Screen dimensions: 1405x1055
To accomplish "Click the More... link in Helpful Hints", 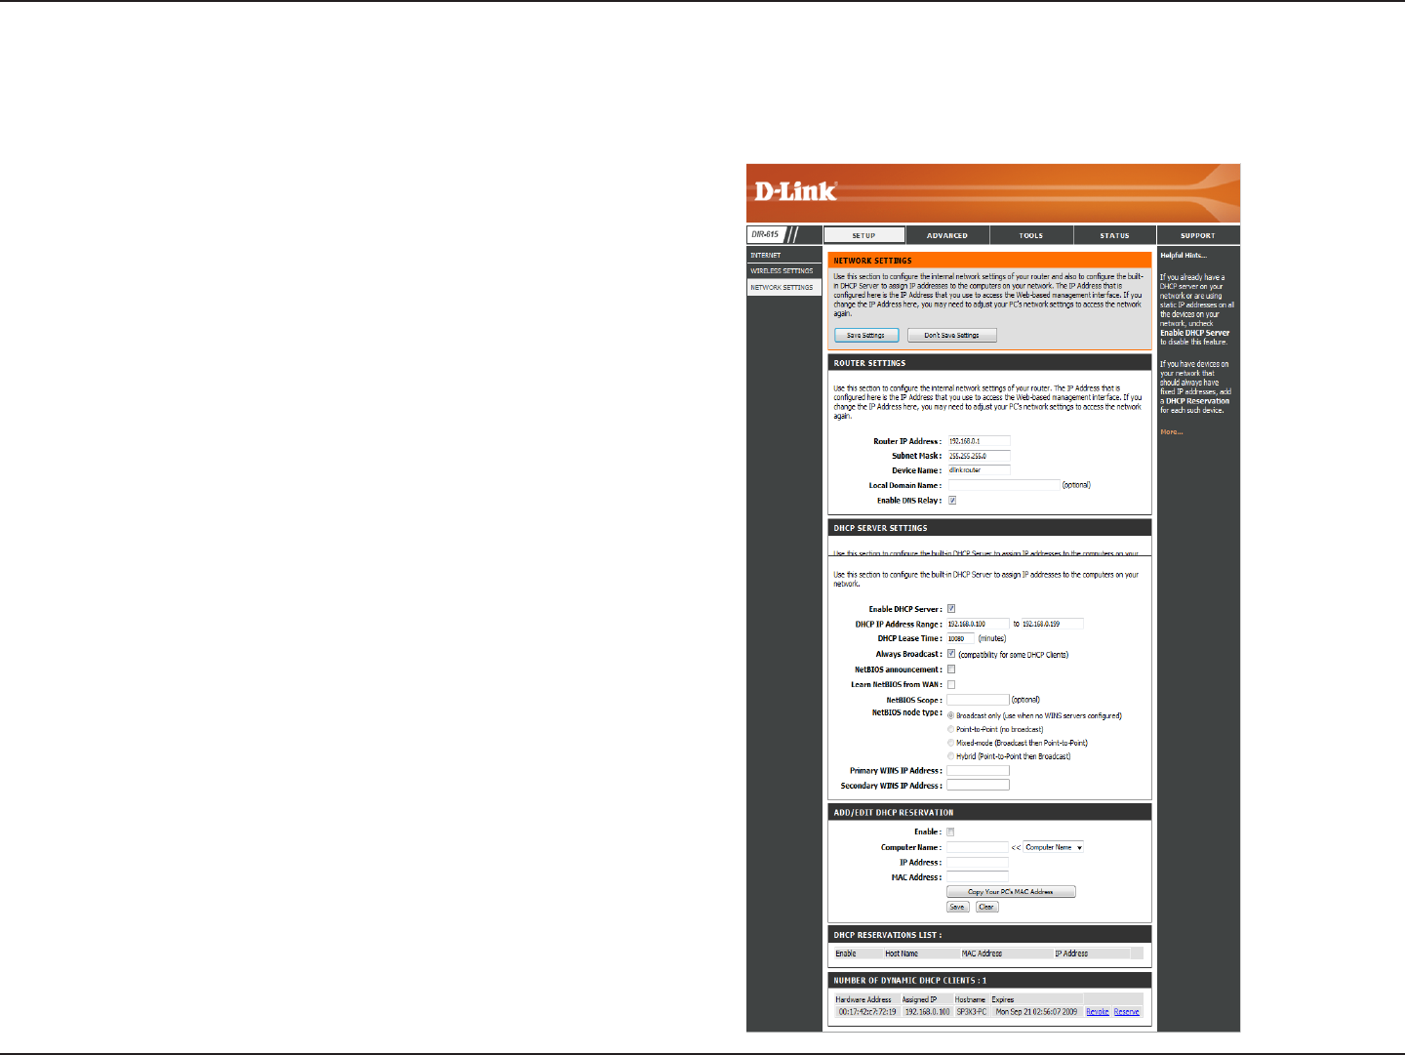I will (1172, 432).
